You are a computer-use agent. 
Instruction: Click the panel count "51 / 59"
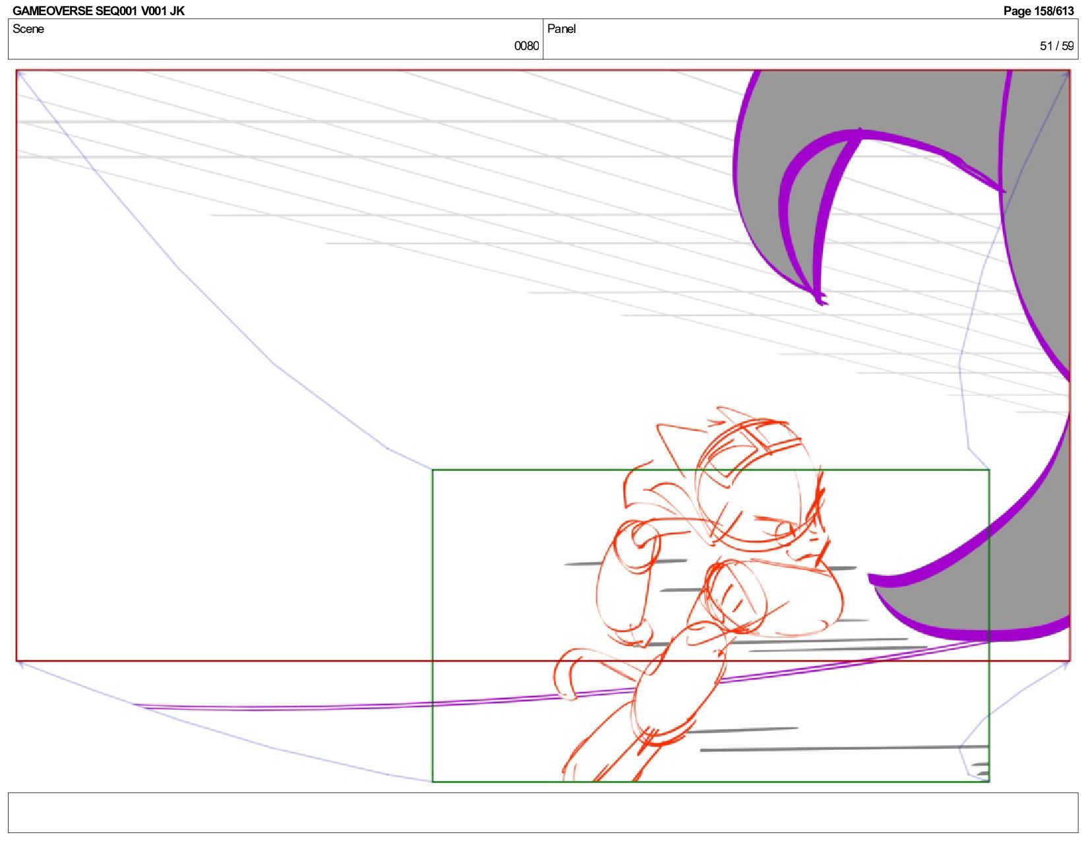click(x=1056, y=46)
